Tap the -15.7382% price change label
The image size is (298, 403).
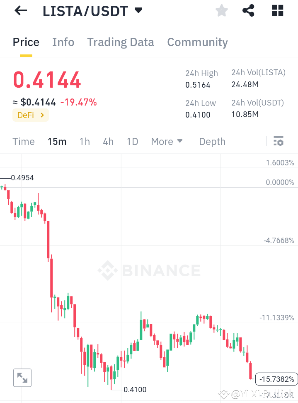tap(276, 379)
